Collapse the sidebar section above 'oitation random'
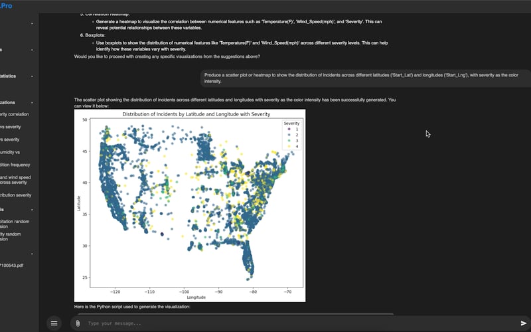The image size is (531, 332). point(32,210)
